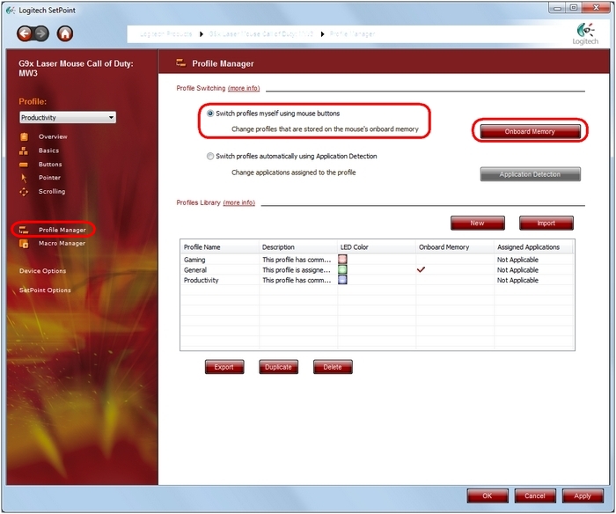Click the Buttons sidebar icon
The image size is (616, 514).
click(24, 165)
